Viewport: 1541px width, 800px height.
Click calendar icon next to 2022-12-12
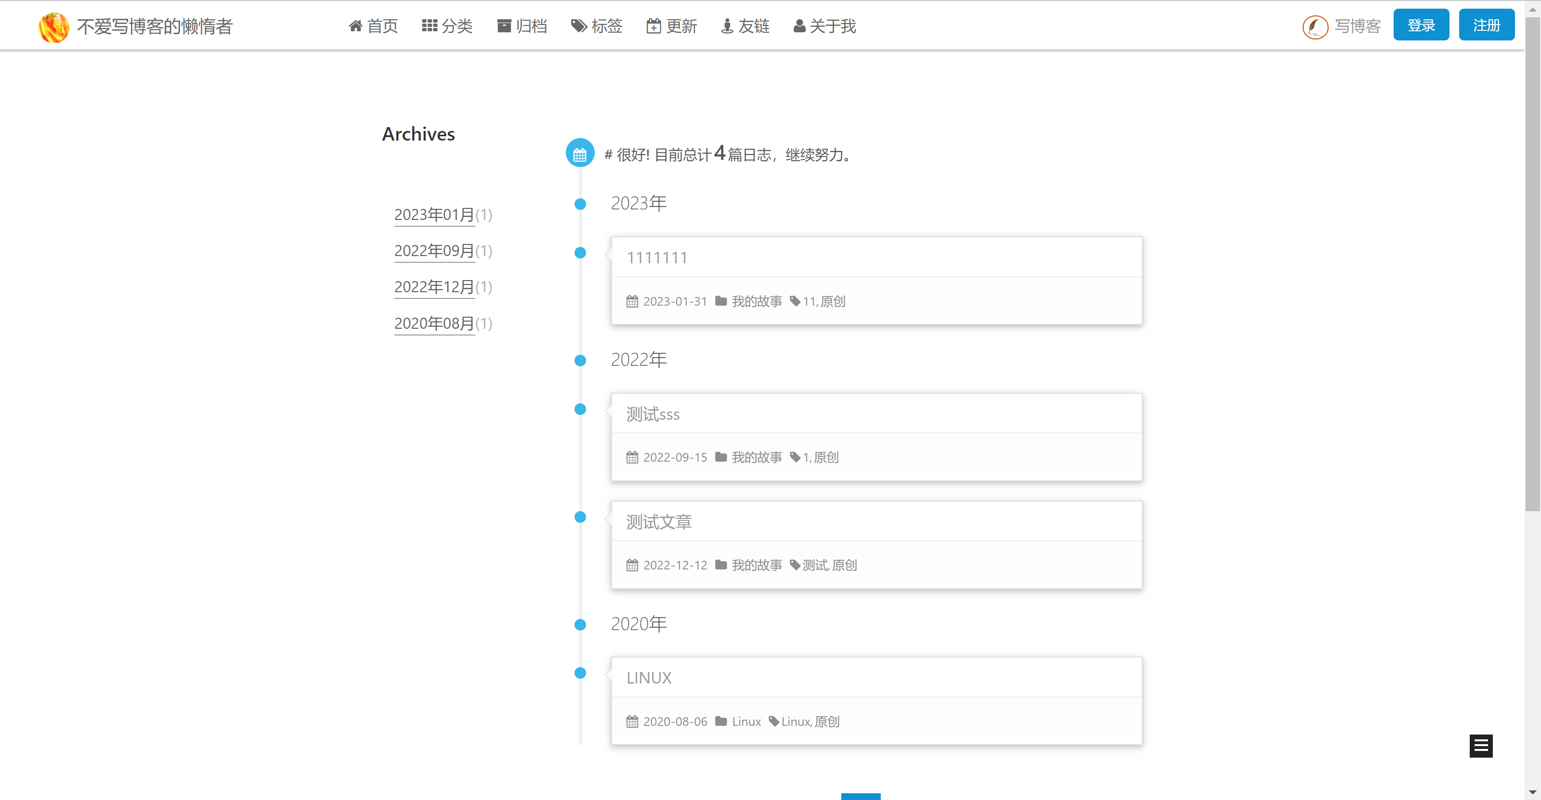point(632,565)
